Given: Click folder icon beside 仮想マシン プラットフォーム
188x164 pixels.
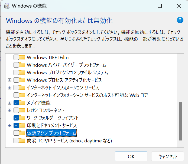Looking at the screenshot, I should coord(22,133).
